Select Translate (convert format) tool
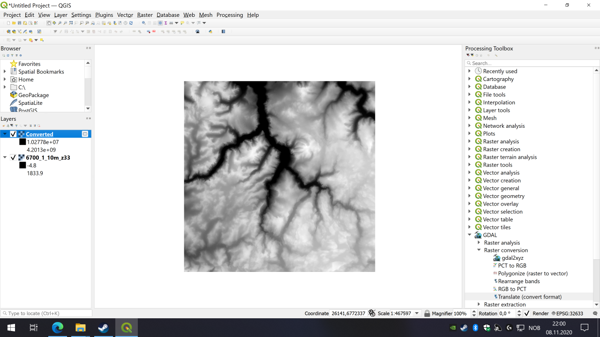 529,297
